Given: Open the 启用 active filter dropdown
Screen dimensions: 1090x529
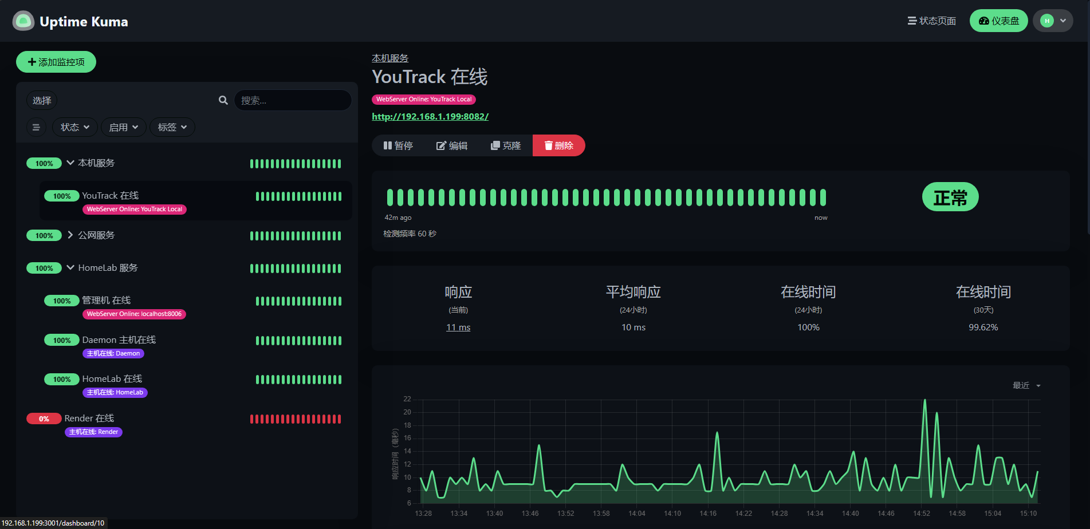Looking at the screenshot, I should [x=124, y=127].
